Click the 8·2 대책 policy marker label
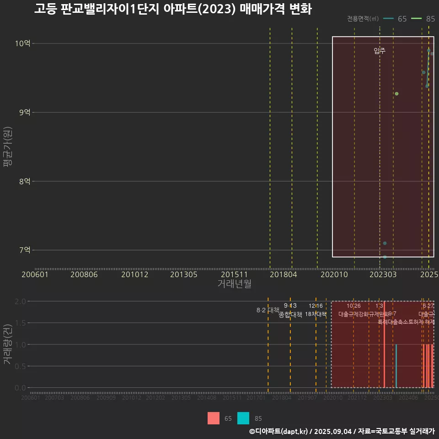Image resolution: width=439 pixels, height=439 pixels. [x=268, y=310]
